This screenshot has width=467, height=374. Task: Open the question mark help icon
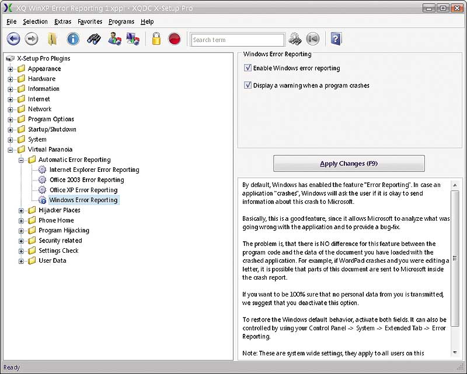[336, 39]
